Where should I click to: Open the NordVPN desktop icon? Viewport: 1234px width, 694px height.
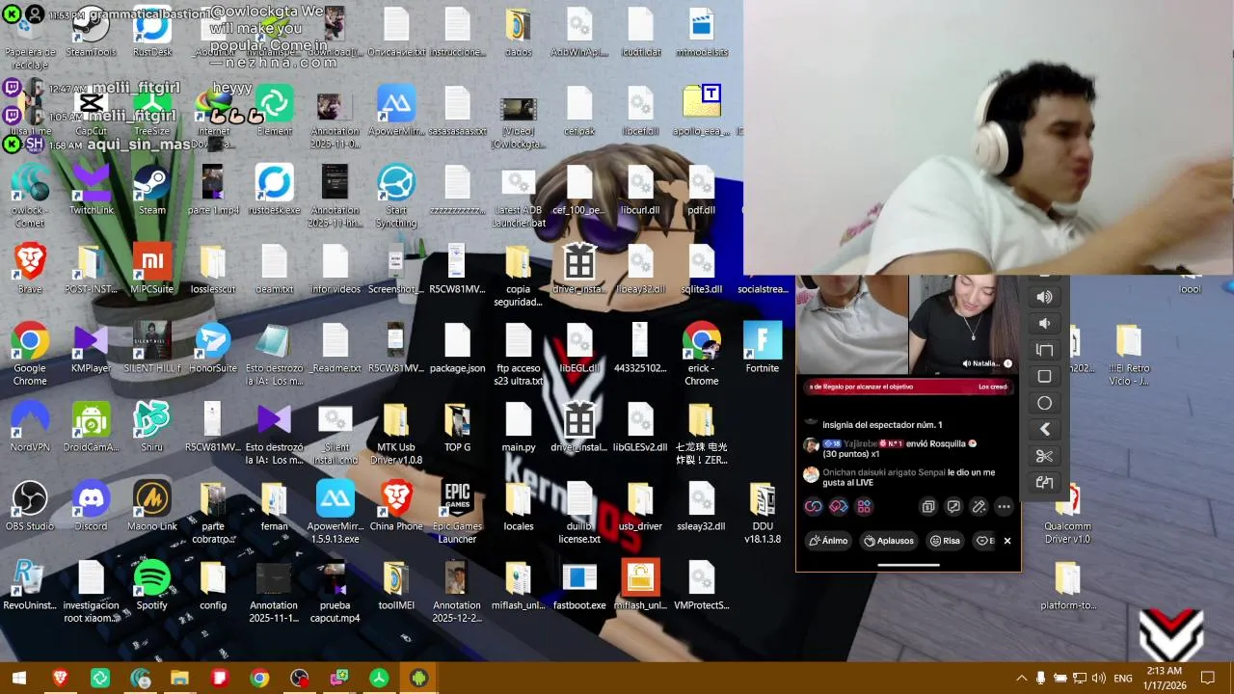pos(30,427)
